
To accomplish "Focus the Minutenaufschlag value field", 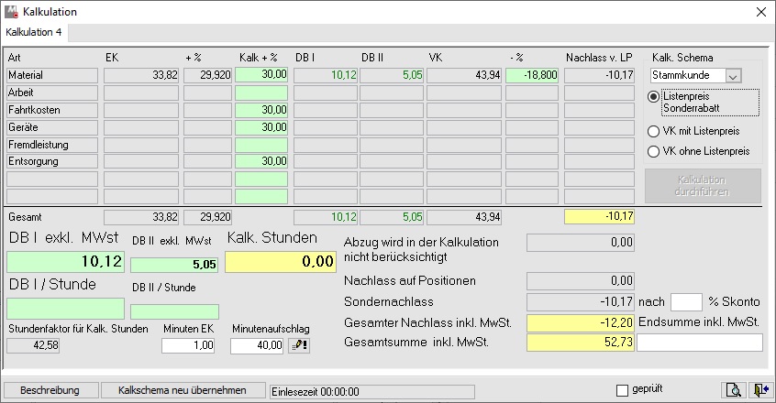I will coord(257,345).
